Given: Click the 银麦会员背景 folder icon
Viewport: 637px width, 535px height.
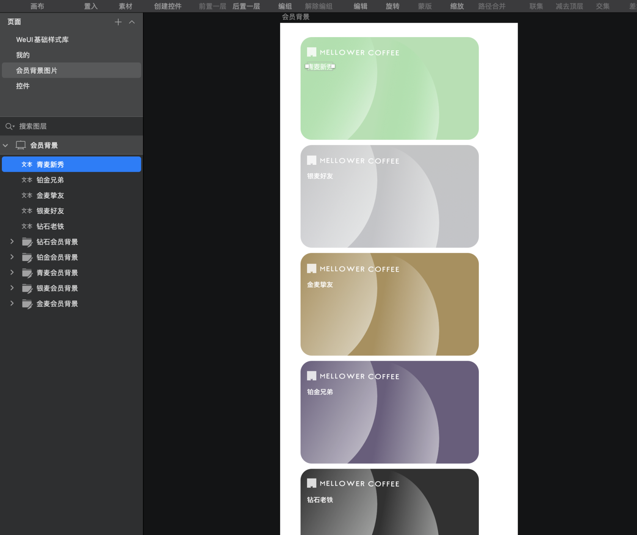Looking at the screenshot, I should point(27,289).
